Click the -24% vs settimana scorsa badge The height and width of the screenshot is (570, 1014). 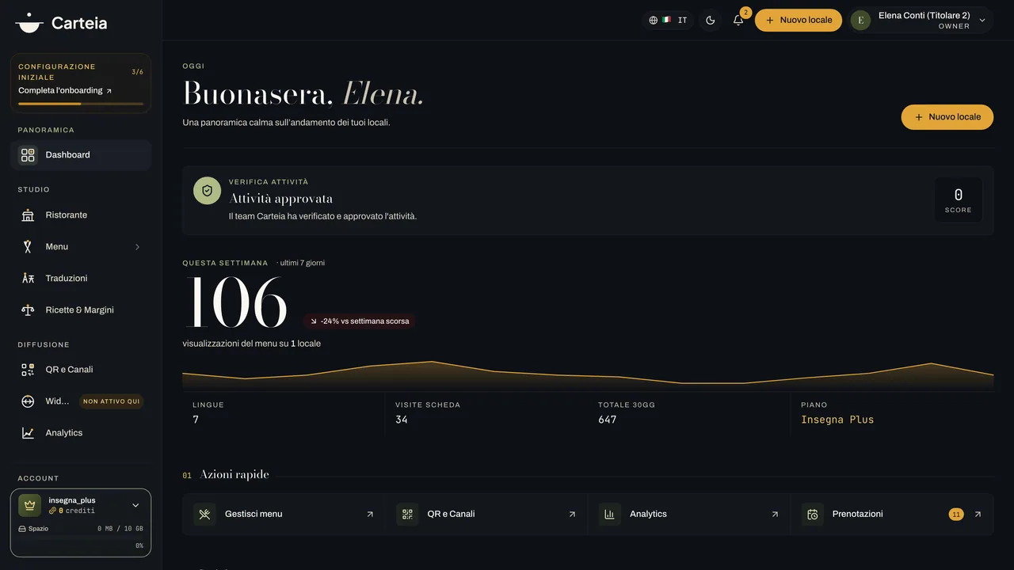tap(360, 321)
